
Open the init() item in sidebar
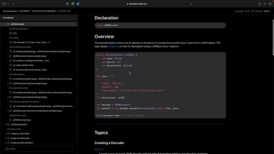pyautogui.click(x=15, y=33)
